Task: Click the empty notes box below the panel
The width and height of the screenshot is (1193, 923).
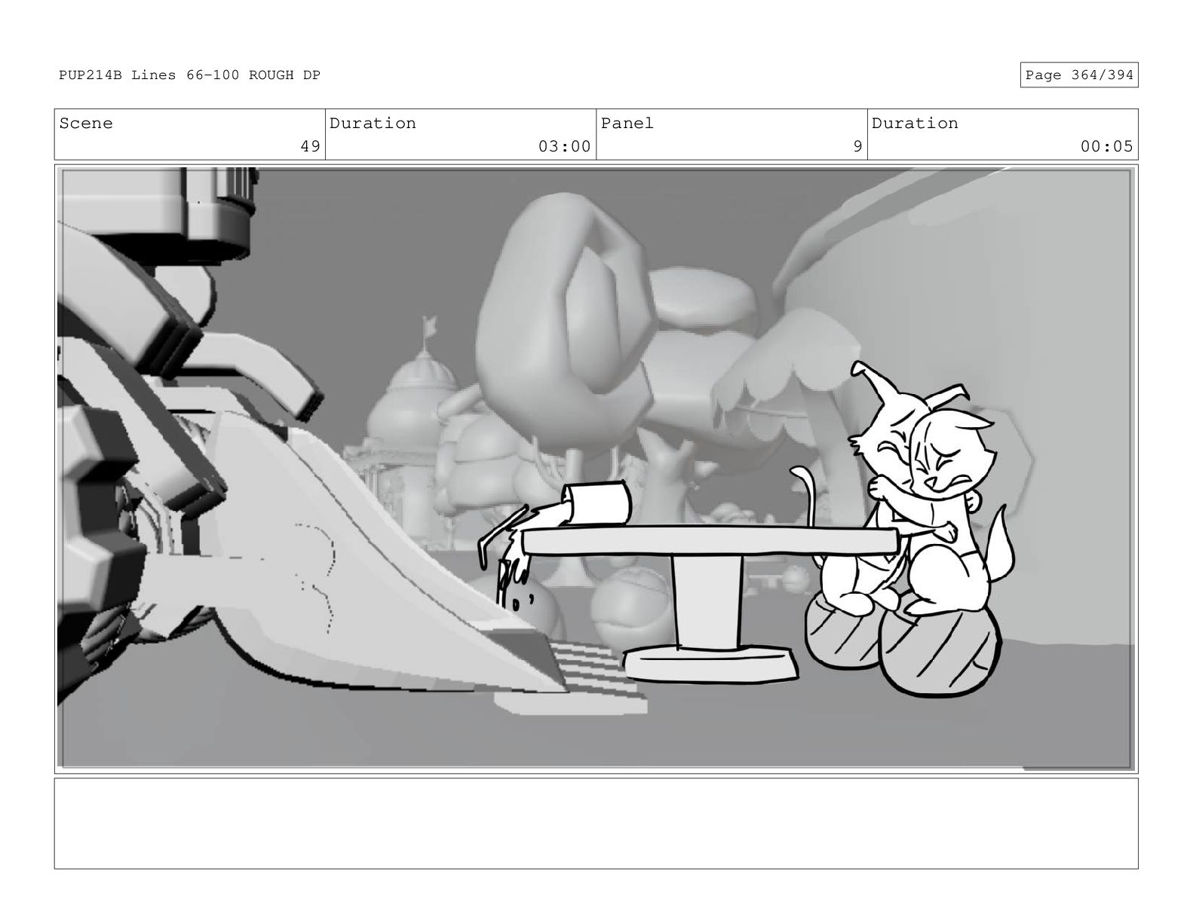Action: (x=596, y=824)
